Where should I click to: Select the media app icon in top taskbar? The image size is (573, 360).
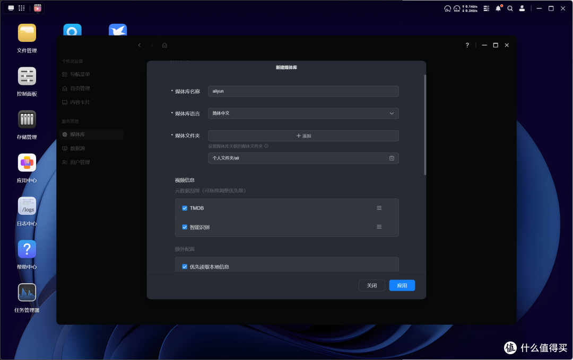click(37, 8)
